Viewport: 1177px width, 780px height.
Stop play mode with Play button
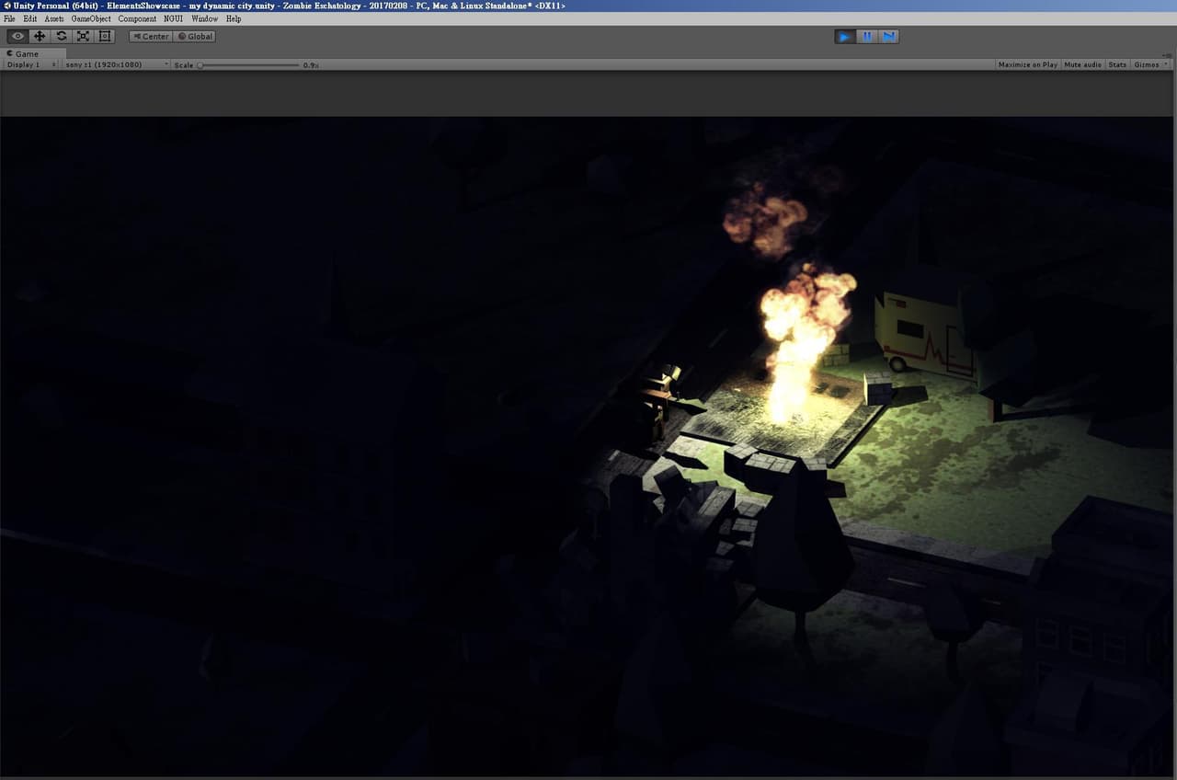tap(845, 36)
